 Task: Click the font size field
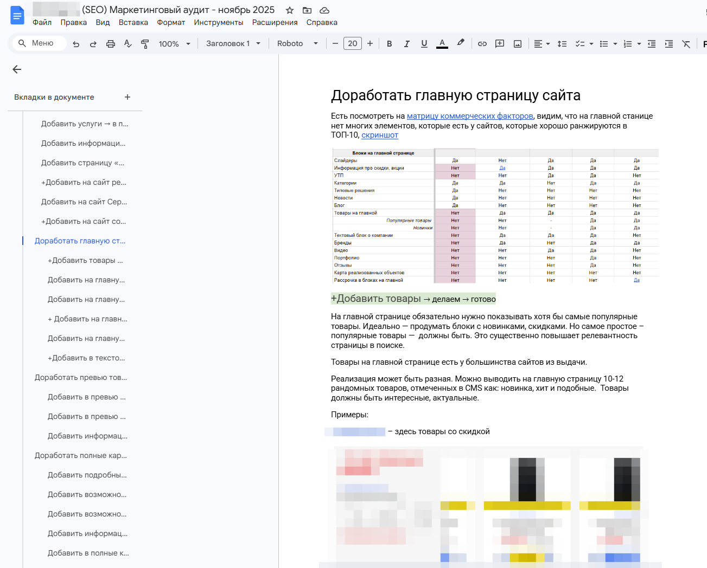coord(353,43)
